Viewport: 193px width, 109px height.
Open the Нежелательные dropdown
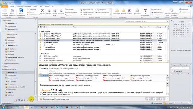point(33,15)
